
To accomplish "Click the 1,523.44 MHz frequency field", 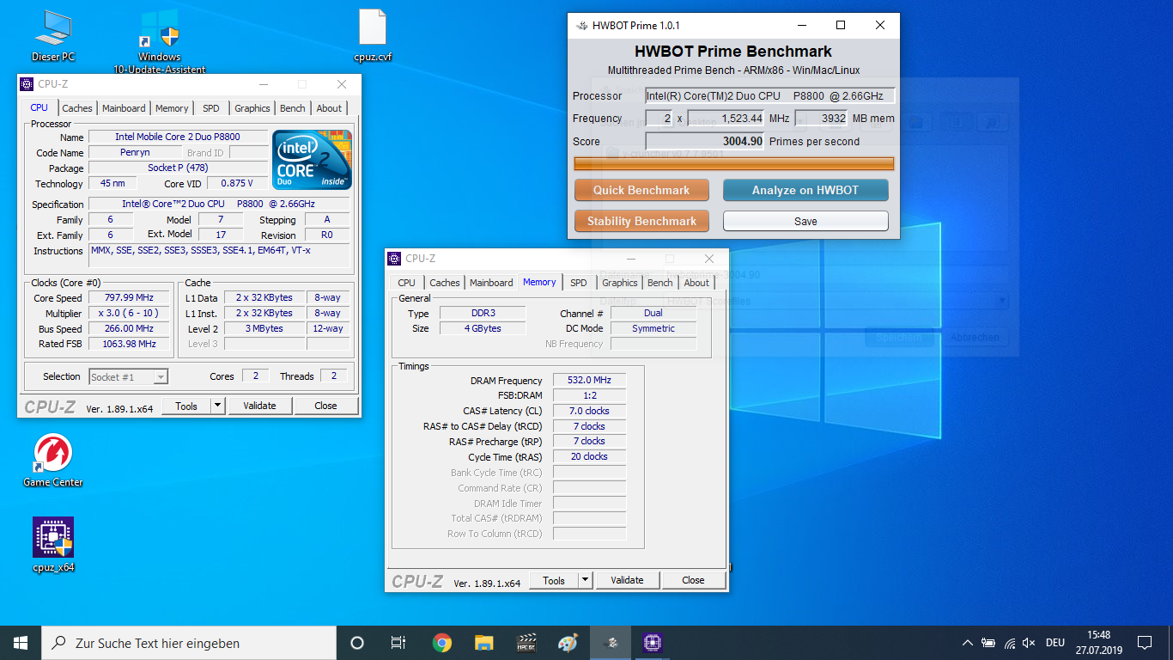I will [726, 119].
